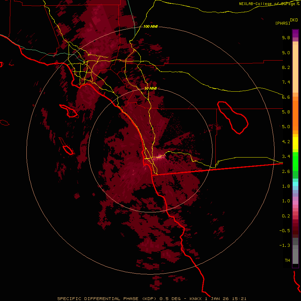This screenshot has height=301, width=301.
Task: Click the DKD units label above the scale
Action: (294, 20)
